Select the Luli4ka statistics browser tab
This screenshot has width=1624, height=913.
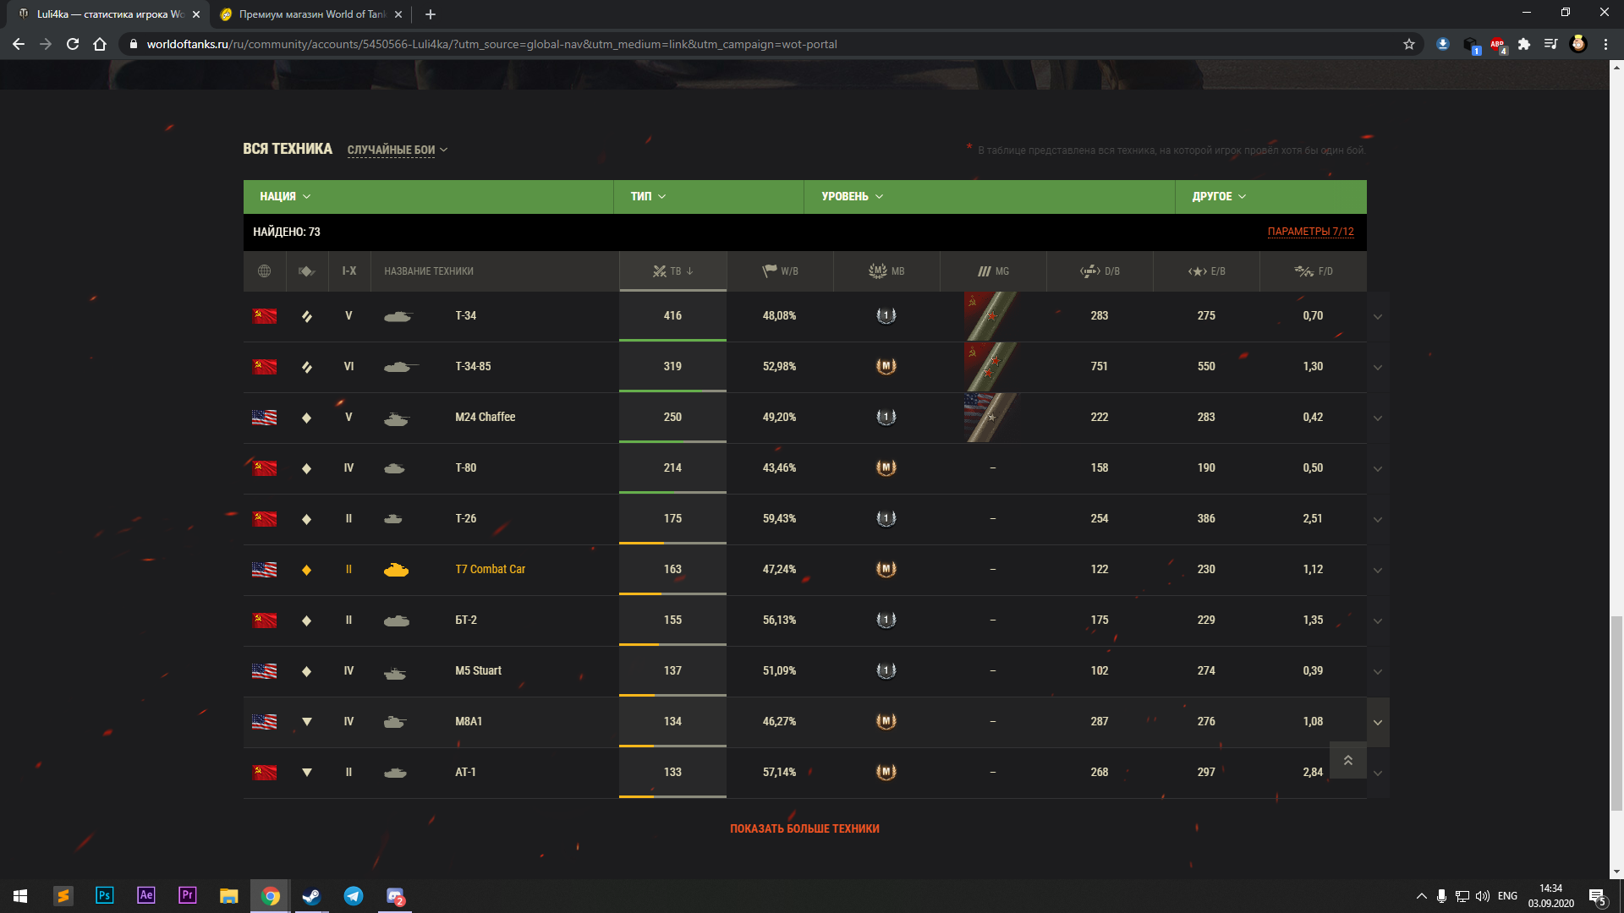click(110, 14)
